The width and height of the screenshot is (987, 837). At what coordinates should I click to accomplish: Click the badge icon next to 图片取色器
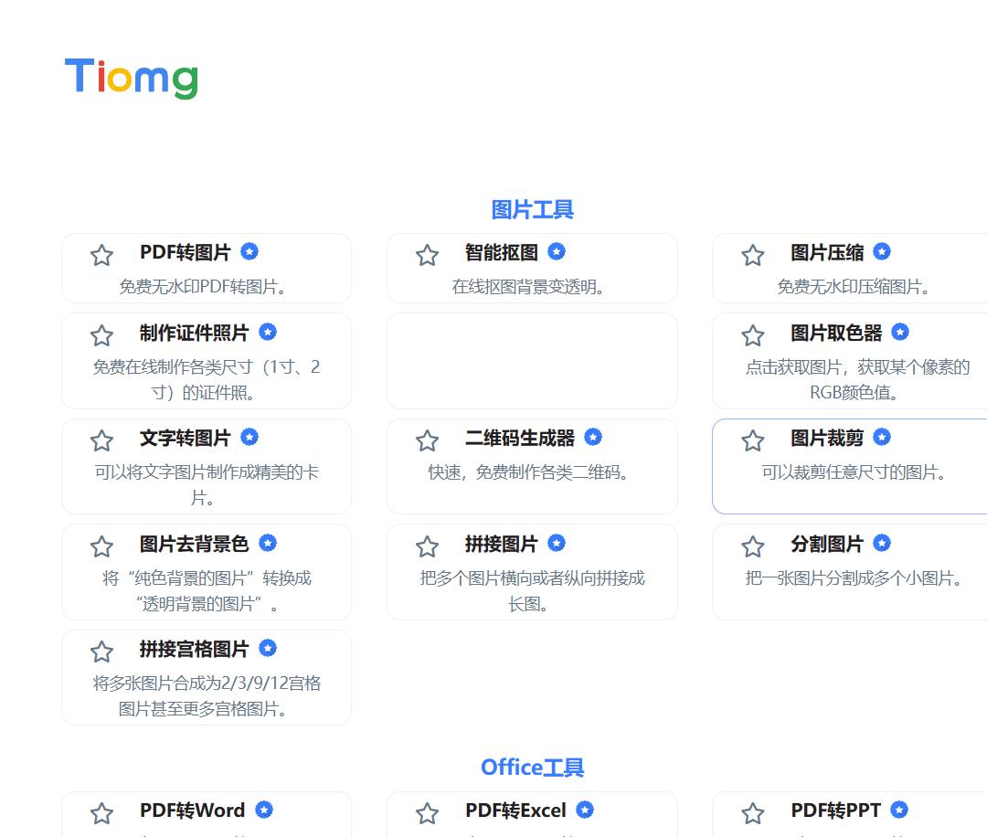point(898,332)
